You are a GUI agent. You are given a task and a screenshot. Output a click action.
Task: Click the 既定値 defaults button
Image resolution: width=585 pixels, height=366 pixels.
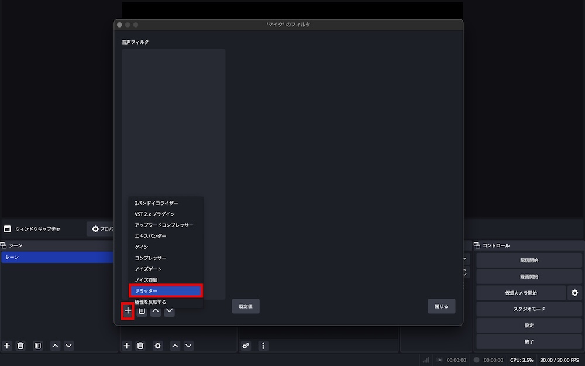[246, 306]
